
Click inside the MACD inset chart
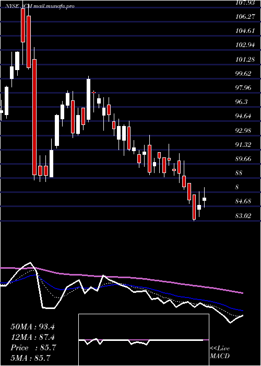(x=144, y=340)
